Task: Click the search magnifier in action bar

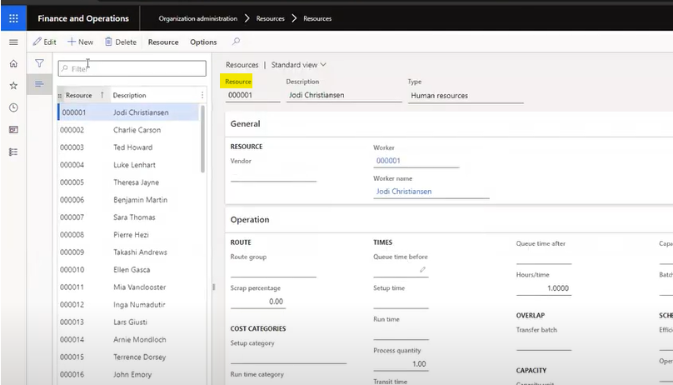Action: click(x=236, y=42)
